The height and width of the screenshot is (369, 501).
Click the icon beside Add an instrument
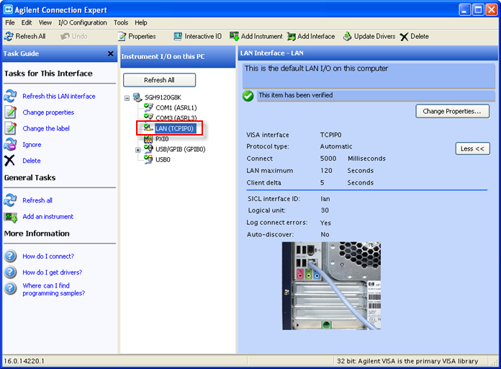click(x=11, y=217)
